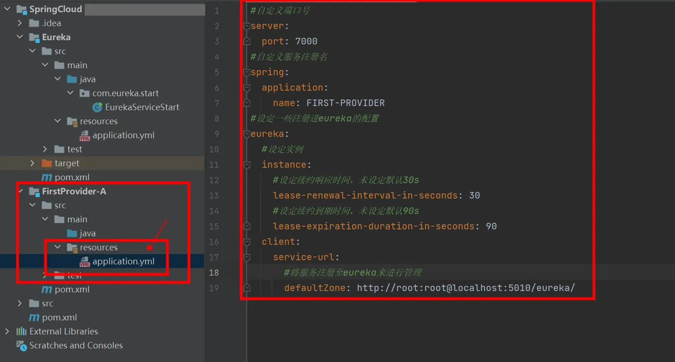Expand the root-level src folder

20,304
